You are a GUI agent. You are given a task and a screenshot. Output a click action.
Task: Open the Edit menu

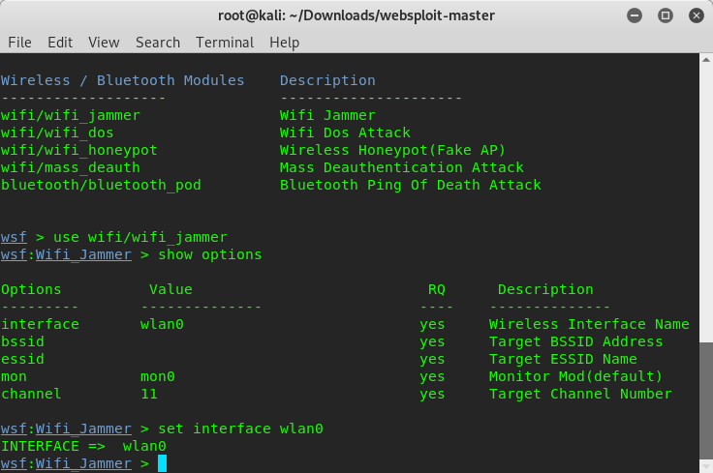60,43
